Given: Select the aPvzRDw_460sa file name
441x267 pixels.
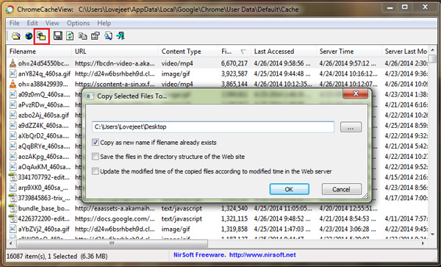Looking at the screenshot, I should tap(44, 105).
